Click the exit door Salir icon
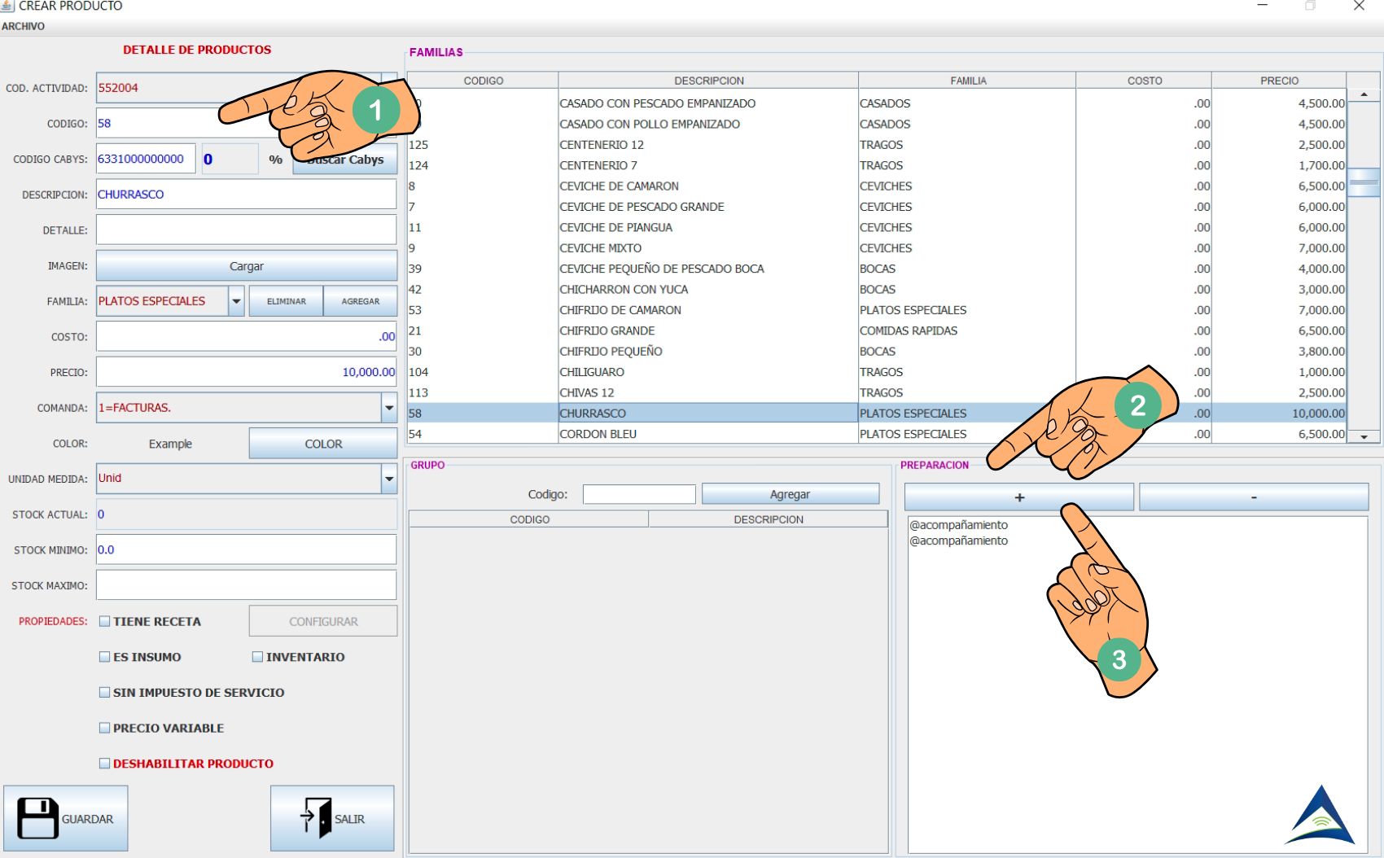 (316, 817)
